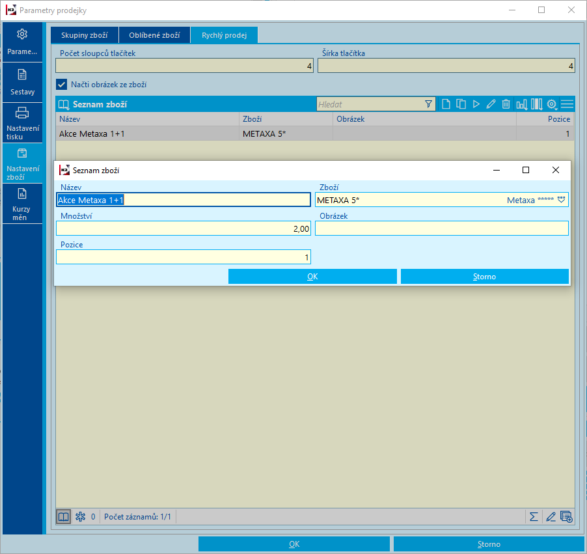Open the hamburger menu in list toolbar
Viewport: 587px width, 554px height.
(567, 104)
